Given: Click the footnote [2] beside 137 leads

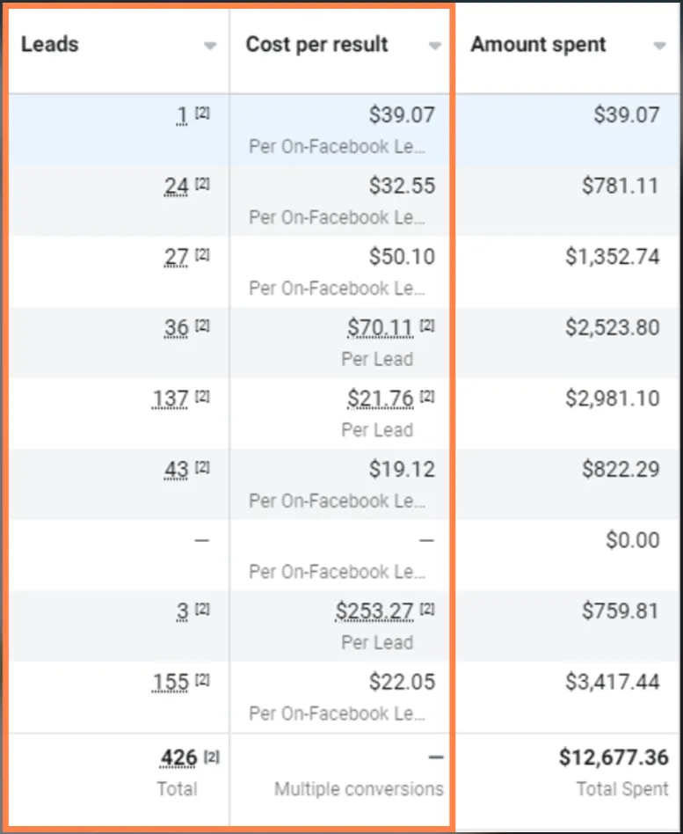Looking at the screenshot, I should click(x=202, y=396).
